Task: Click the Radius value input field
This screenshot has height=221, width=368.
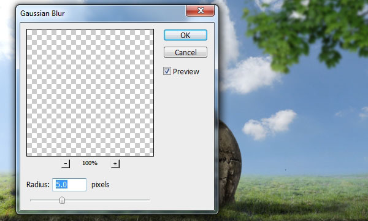Action: 69,185
